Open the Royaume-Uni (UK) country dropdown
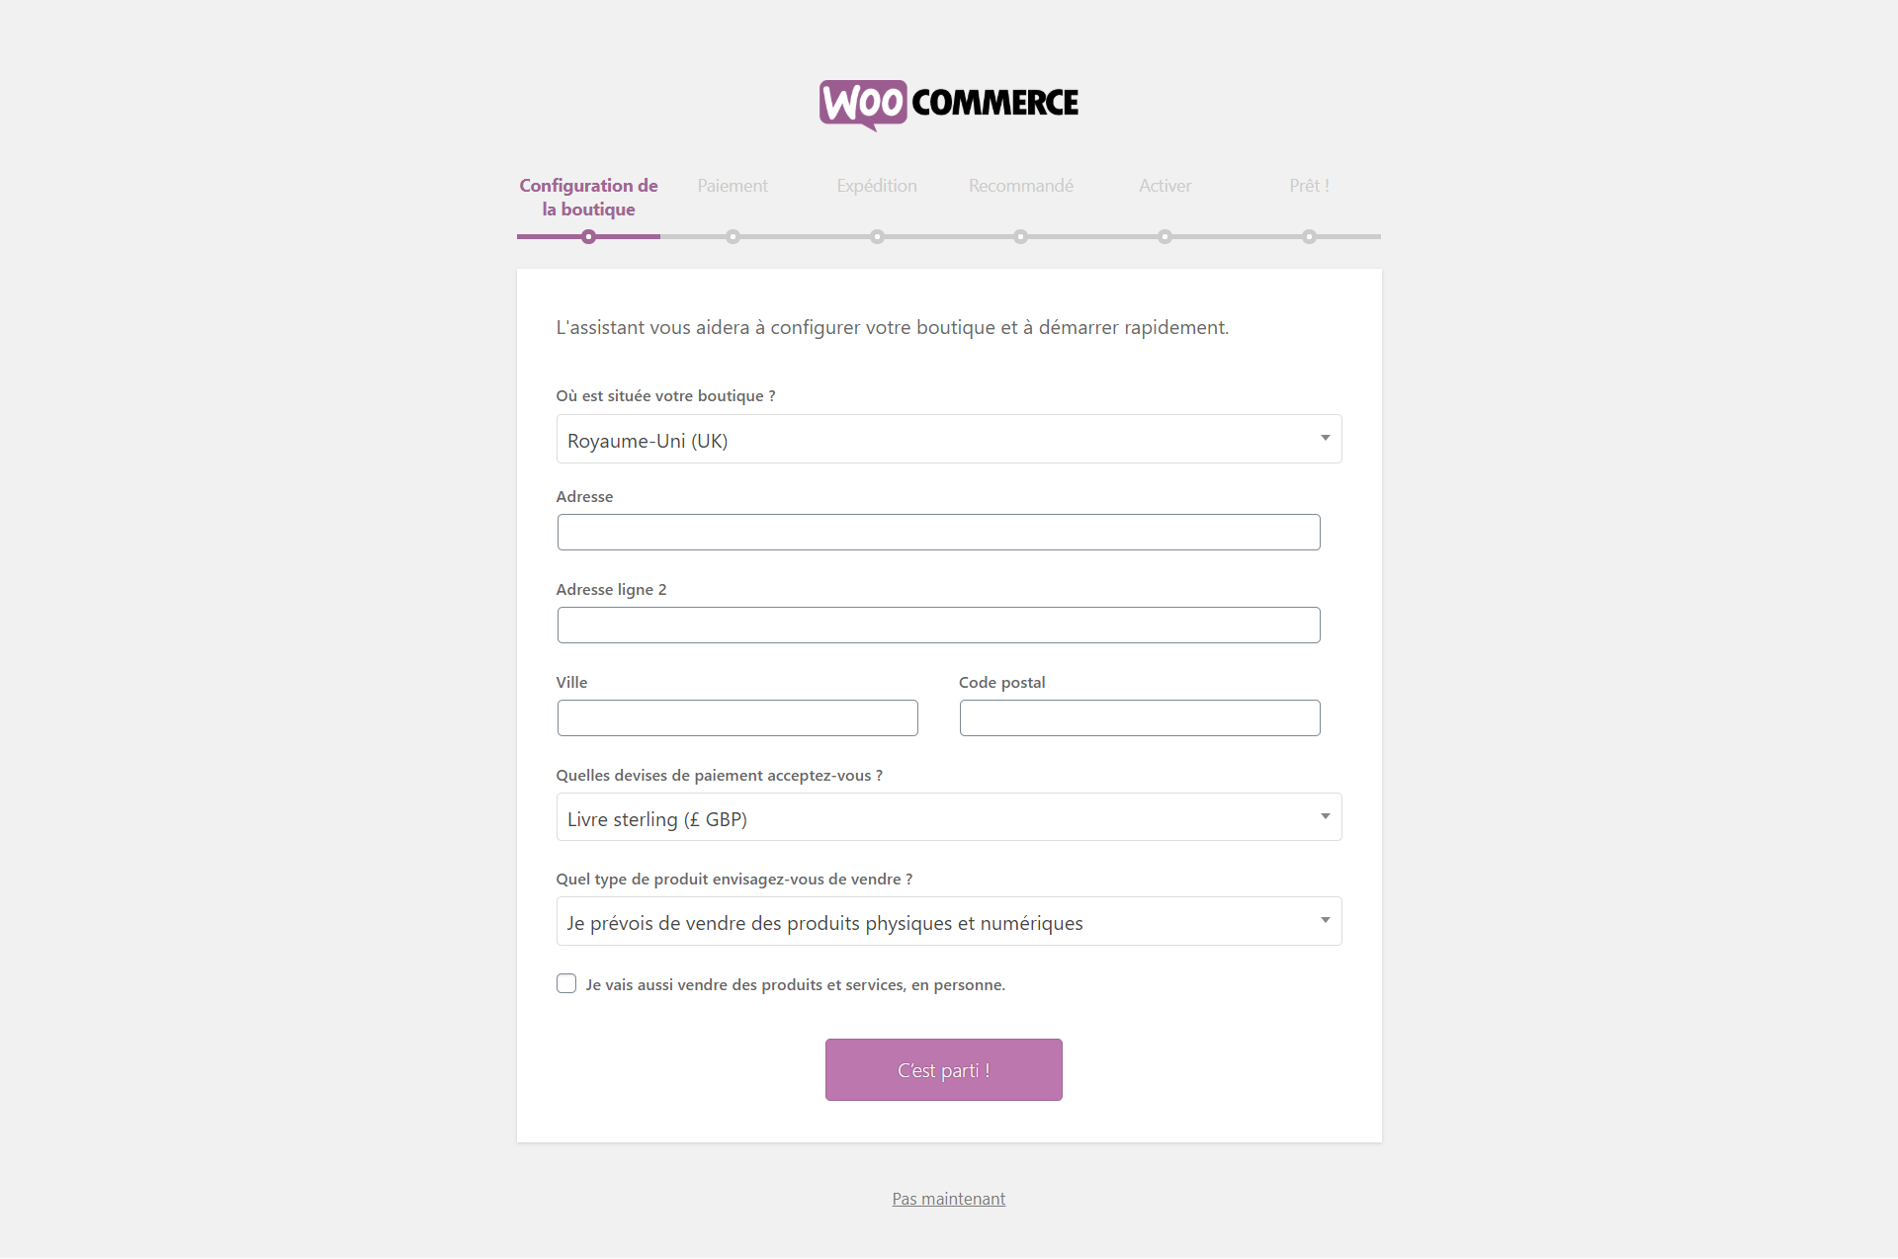 [x=949, y=439]
